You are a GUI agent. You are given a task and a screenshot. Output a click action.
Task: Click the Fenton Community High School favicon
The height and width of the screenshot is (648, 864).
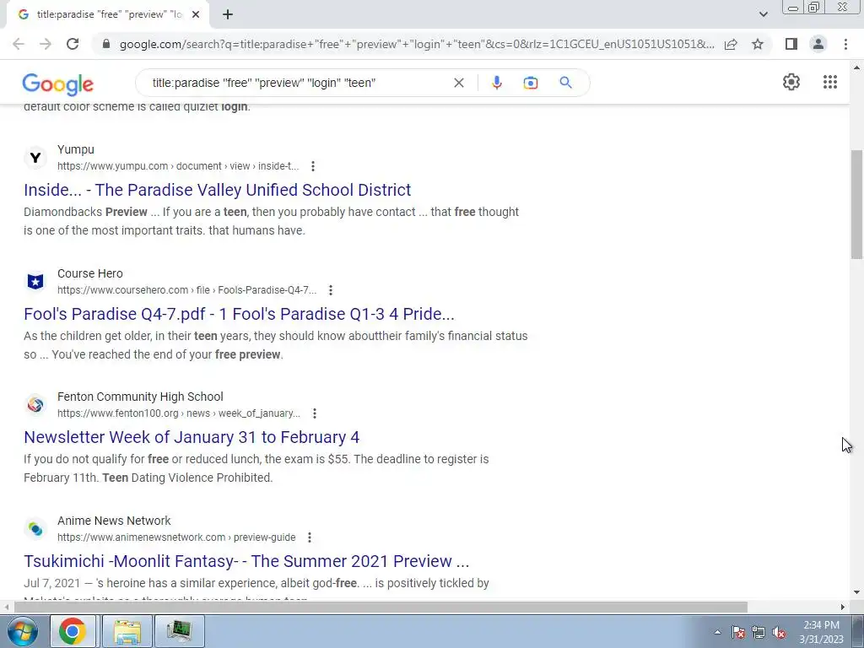(35, 405)
